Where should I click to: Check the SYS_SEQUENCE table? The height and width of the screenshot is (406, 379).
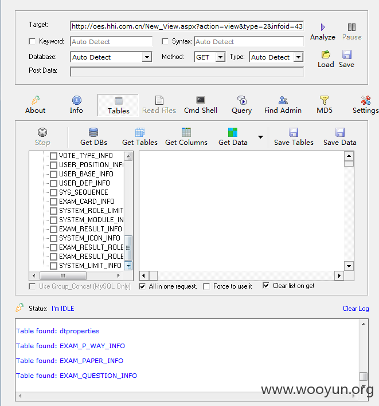click(53, 192)
